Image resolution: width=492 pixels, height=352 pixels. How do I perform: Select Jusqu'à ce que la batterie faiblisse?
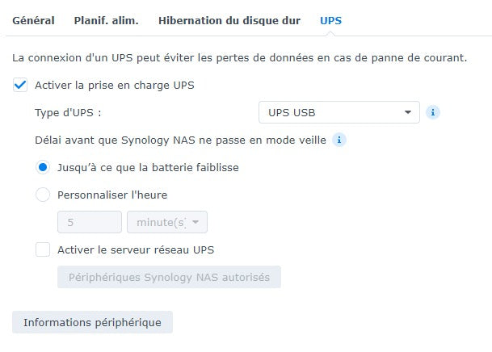pos(43,167)
